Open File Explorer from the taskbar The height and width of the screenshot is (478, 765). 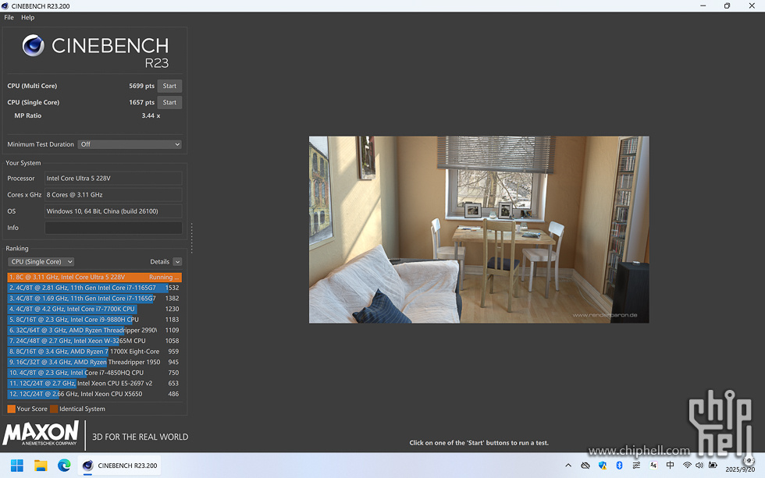41,466
